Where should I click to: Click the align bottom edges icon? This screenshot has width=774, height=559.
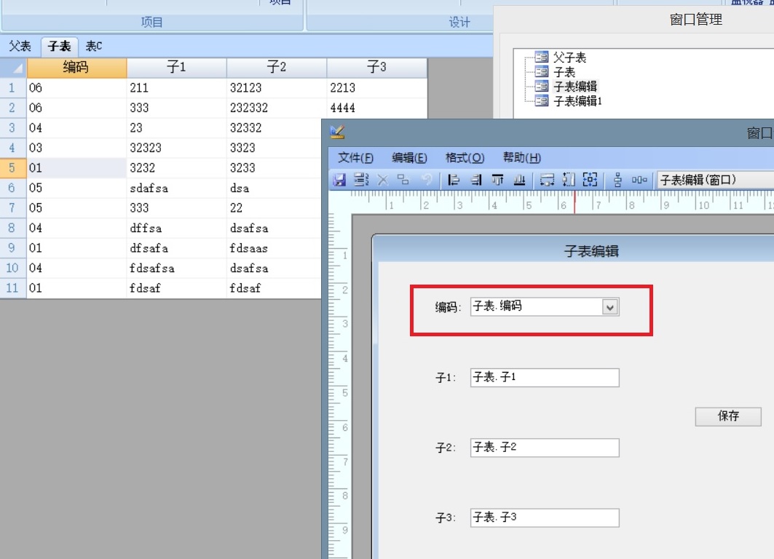[x=519, y=180]
